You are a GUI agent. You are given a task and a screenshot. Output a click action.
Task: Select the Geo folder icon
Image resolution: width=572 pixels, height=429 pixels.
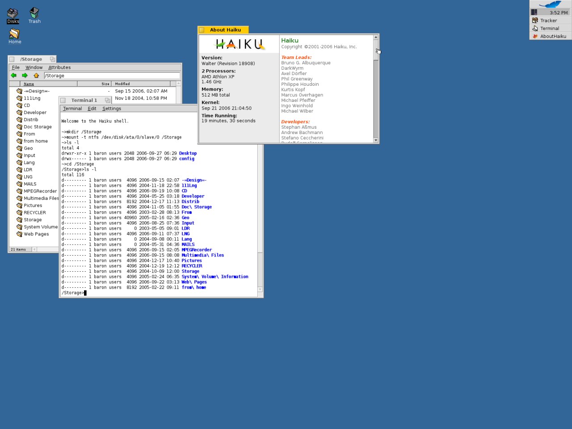coord(19,148)
